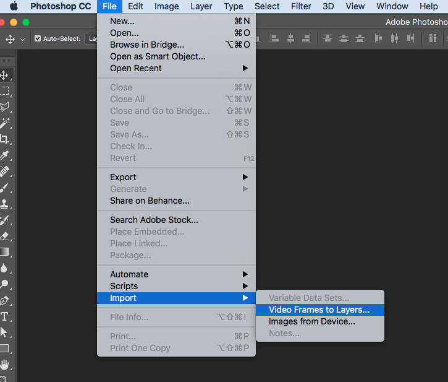Screen dimensions: 448x382
Task: Select the Pen tool
Action: point(4,301)
